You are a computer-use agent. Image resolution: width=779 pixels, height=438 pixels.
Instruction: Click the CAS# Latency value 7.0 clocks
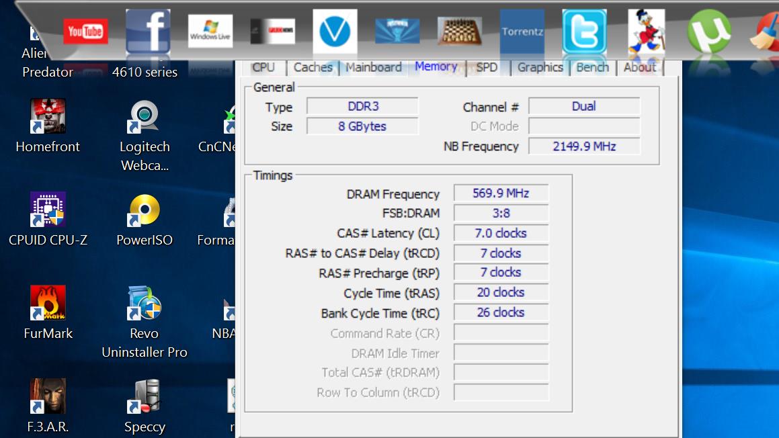(x=501, y=233)
